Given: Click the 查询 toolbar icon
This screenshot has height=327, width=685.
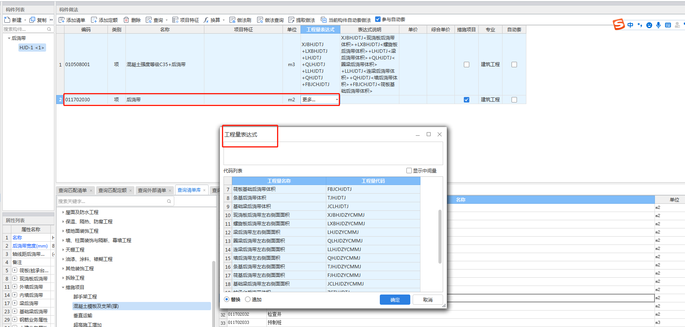Looking at the screenshot, I should click(x=148, y=20).
